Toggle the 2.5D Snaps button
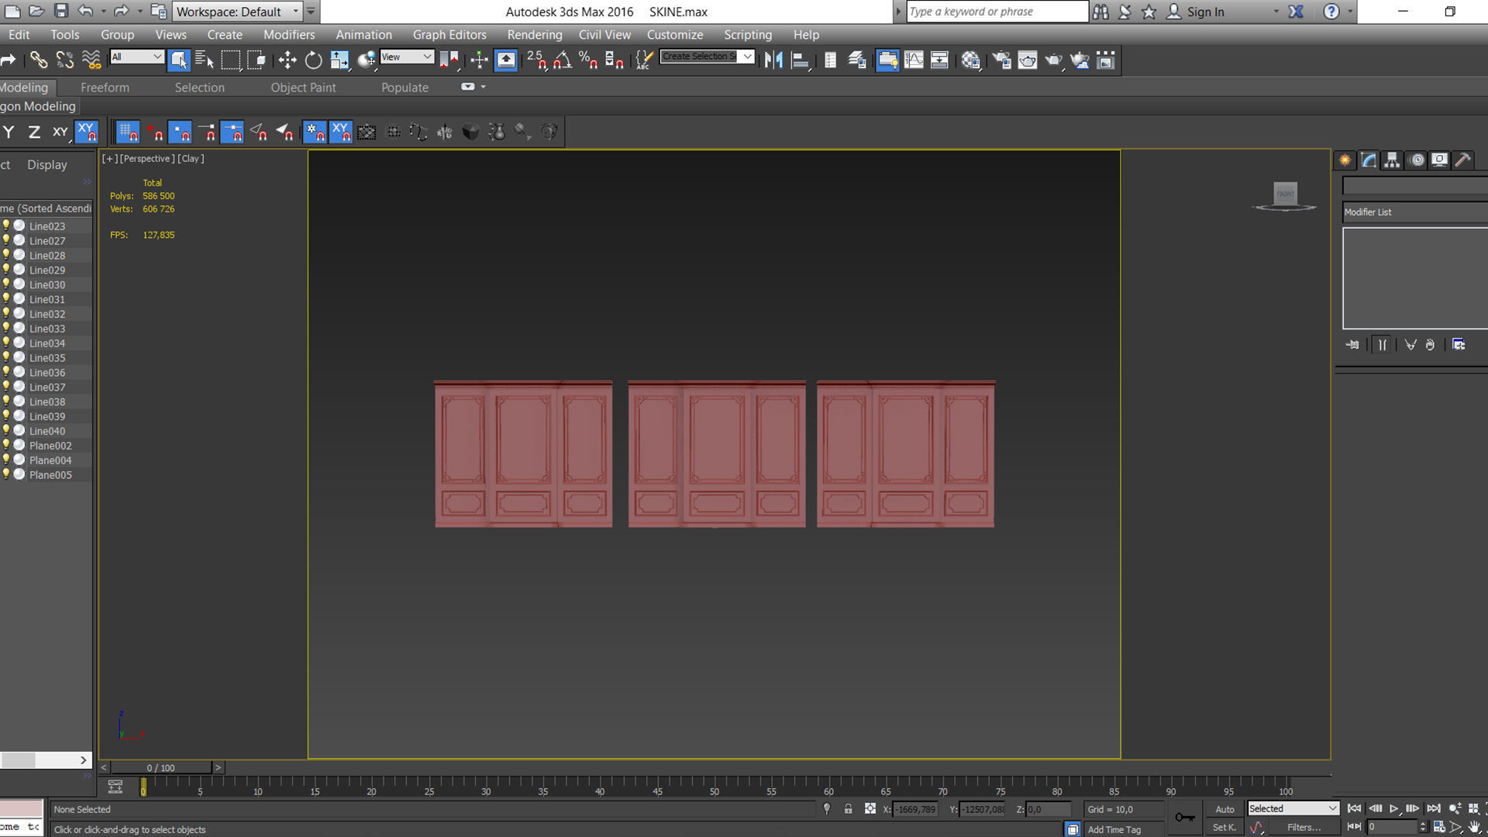The width and height of the screenshot is (1488, 837). click(x=536, y=60)
